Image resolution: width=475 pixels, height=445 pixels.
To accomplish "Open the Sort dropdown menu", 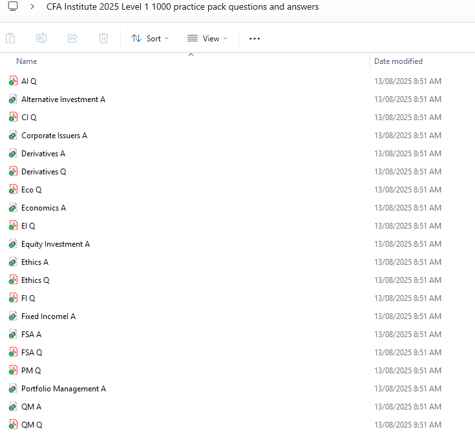I will 150,38.
